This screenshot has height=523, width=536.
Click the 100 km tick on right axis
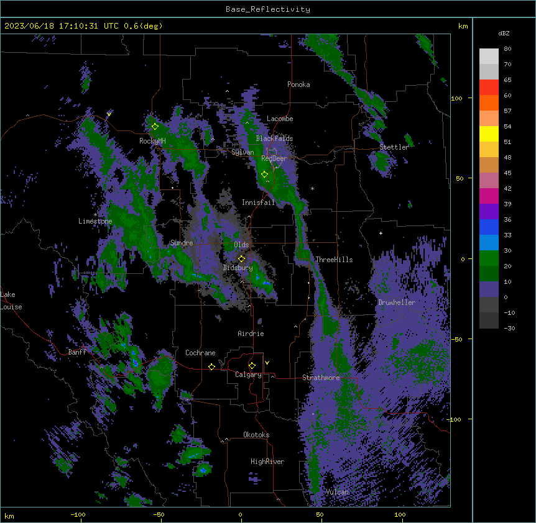456,98
